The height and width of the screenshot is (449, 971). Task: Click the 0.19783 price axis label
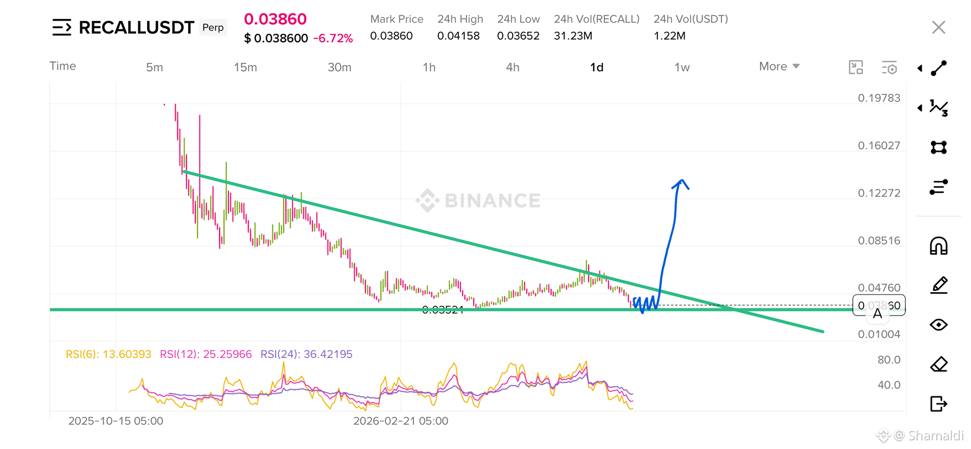tap(879, 98)
